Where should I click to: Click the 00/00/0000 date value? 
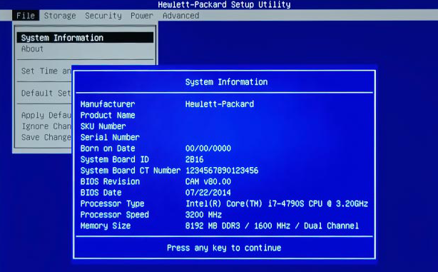coord(208,148)
